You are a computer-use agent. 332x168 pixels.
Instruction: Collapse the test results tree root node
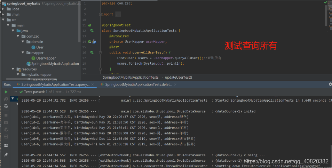click(x=13, y=98)
